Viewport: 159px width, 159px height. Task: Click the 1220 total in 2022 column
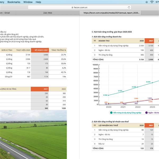pyautogui.click(x=64, y=108)
